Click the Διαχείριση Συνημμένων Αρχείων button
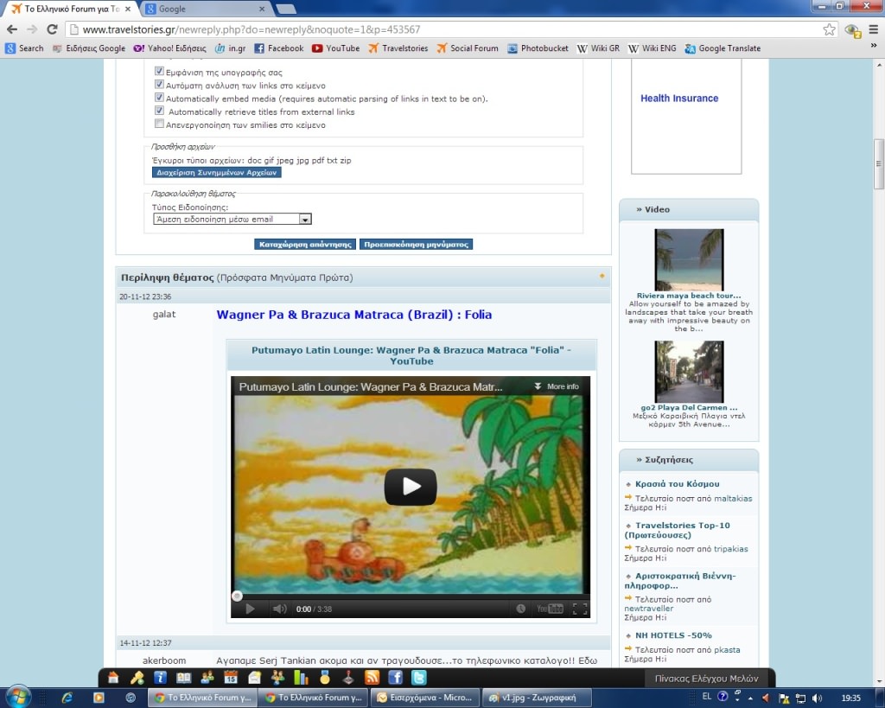 [x=217, y=173]
